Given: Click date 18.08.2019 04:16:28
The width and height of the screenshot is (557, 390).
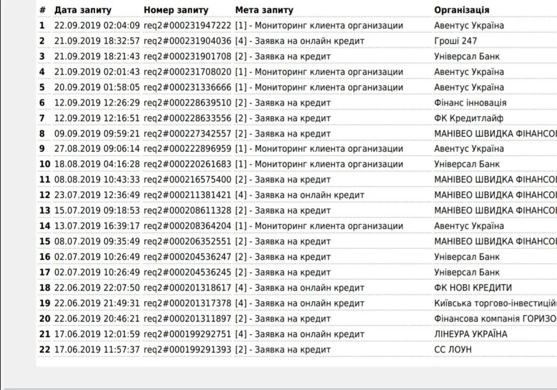Looking at the screenshot, I should coord(97,164).
